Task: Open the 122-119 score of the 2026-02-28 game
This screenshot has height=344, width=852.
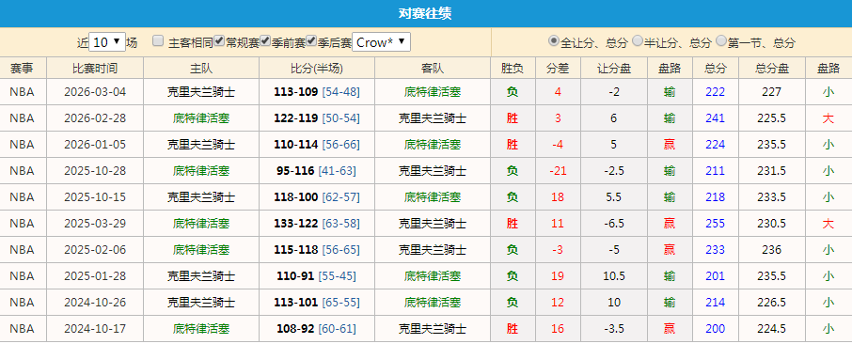Action: point(296,117)
